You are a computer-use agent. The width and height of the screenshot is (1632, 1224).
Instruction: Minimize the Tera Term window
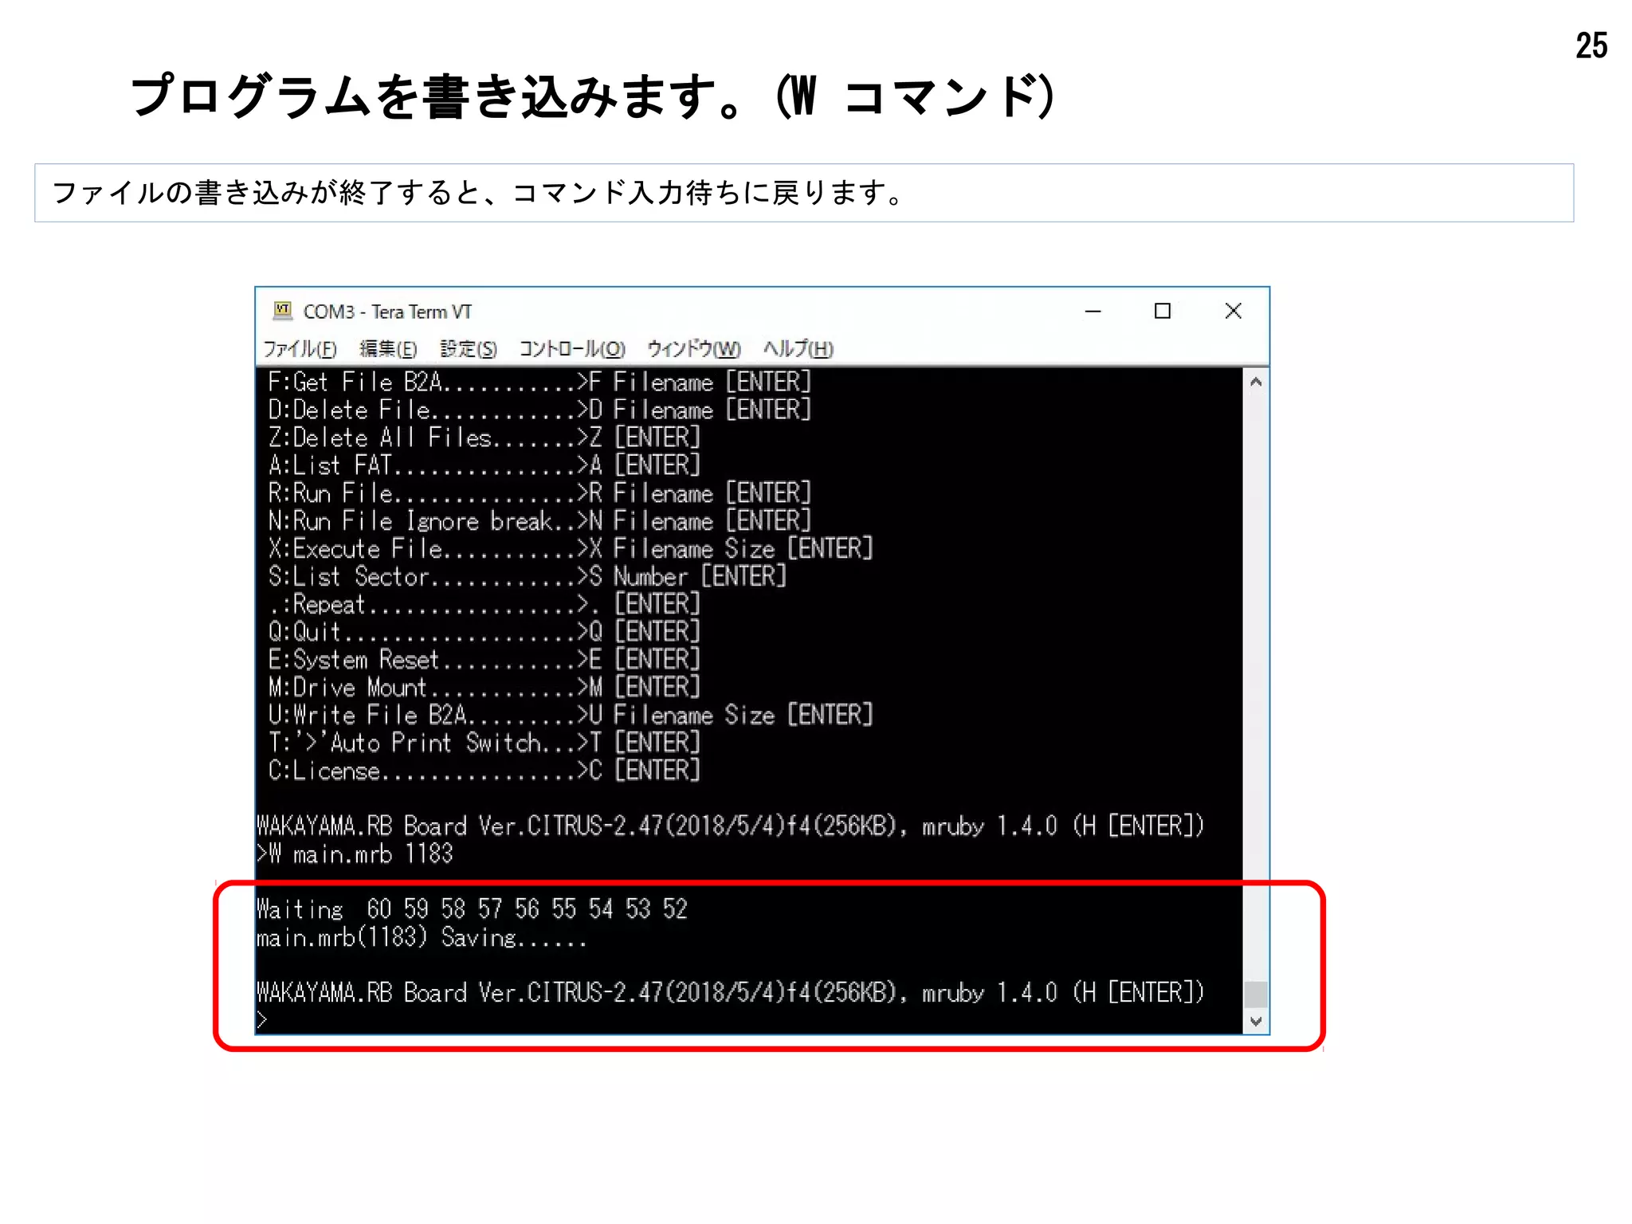[1093, 312]
